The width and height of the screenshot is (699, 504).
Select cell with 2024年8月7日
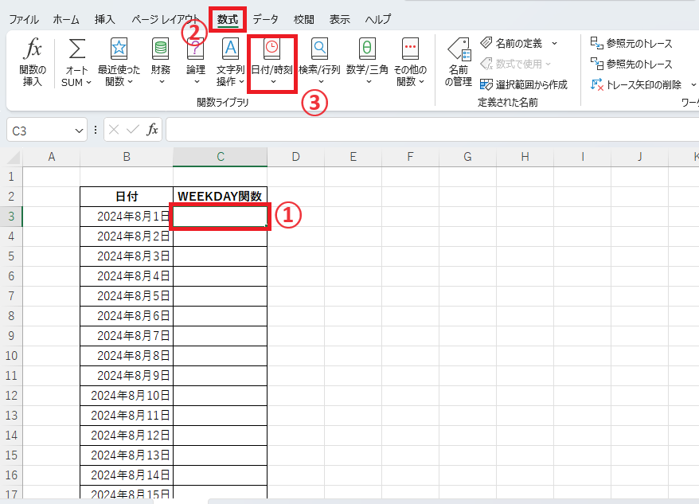coord(127,336)
